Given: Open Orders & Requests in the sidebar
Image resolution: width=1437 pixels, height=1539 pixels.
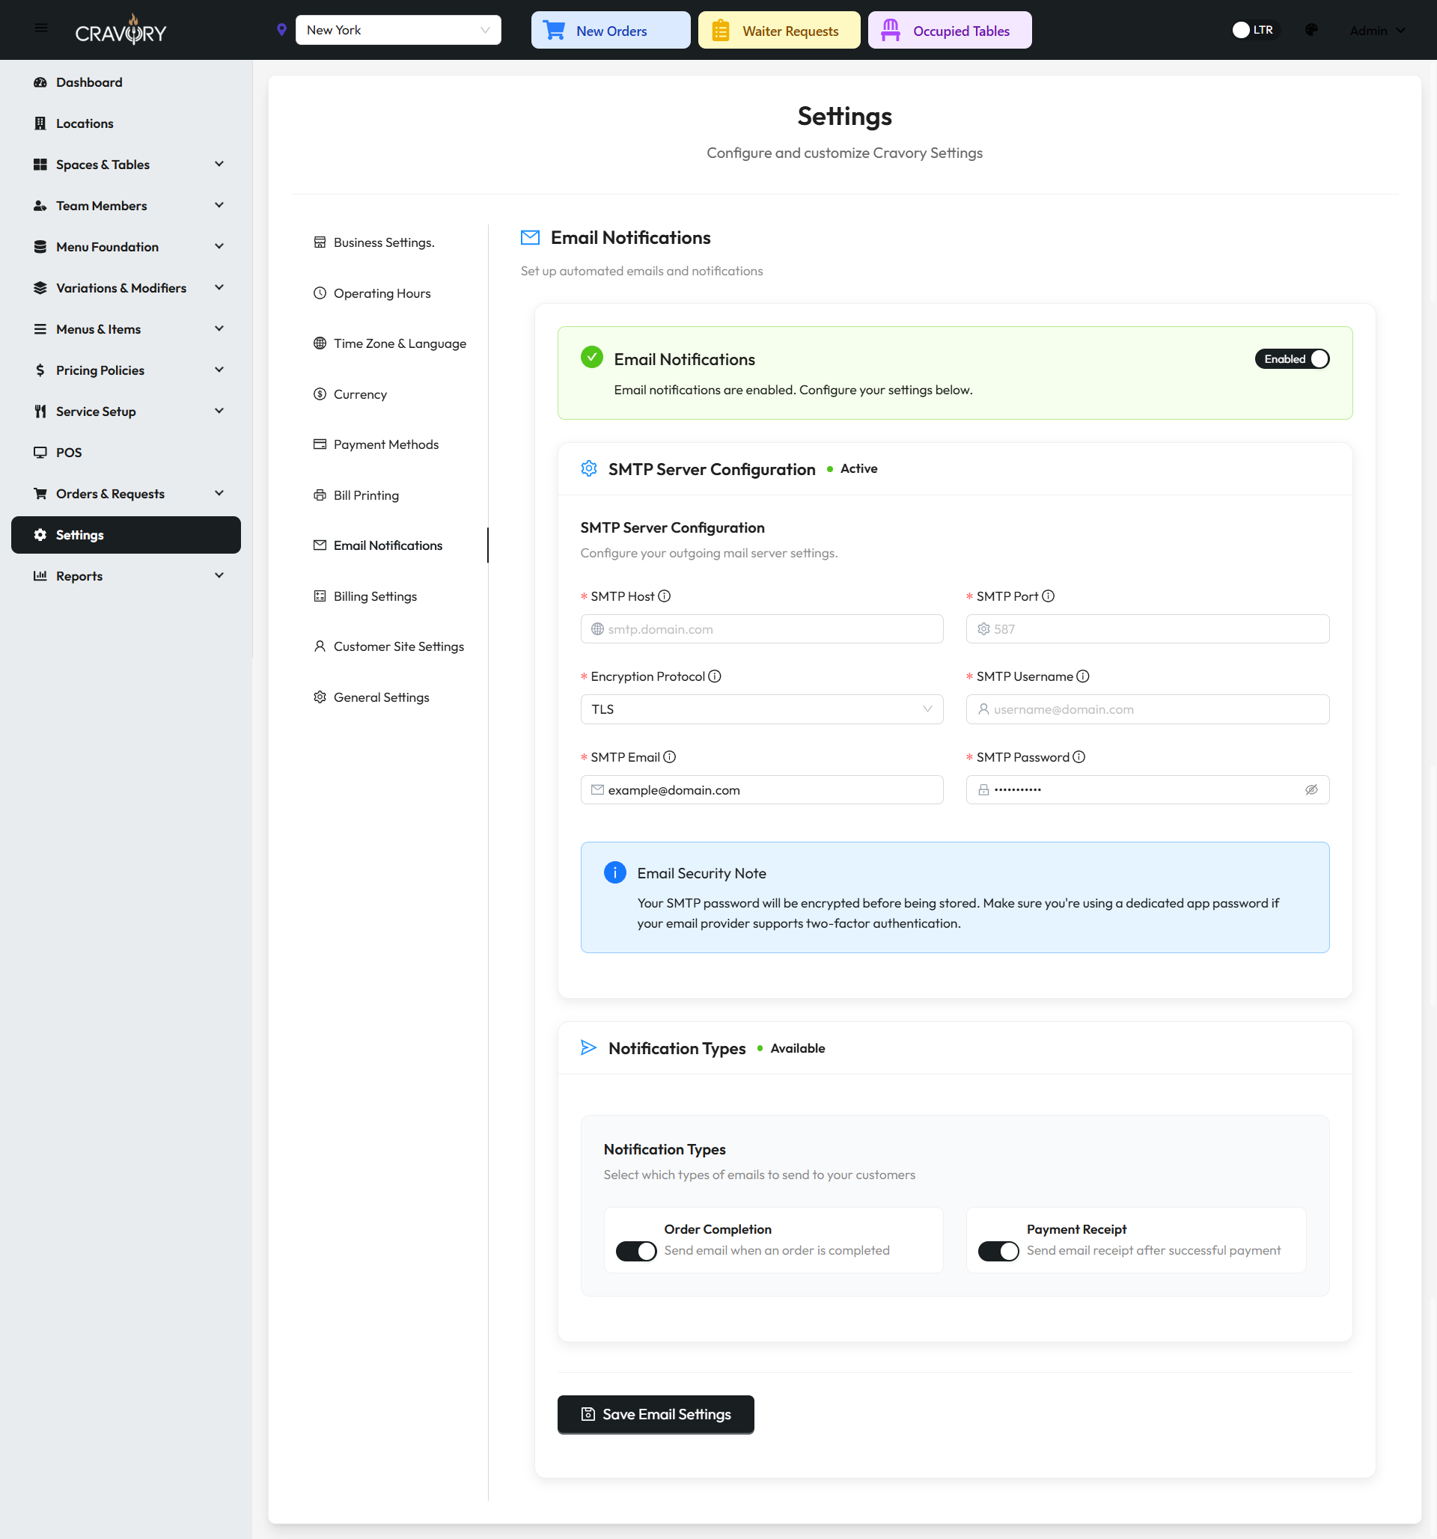Looking at the screenshot, I should point(126,494).
